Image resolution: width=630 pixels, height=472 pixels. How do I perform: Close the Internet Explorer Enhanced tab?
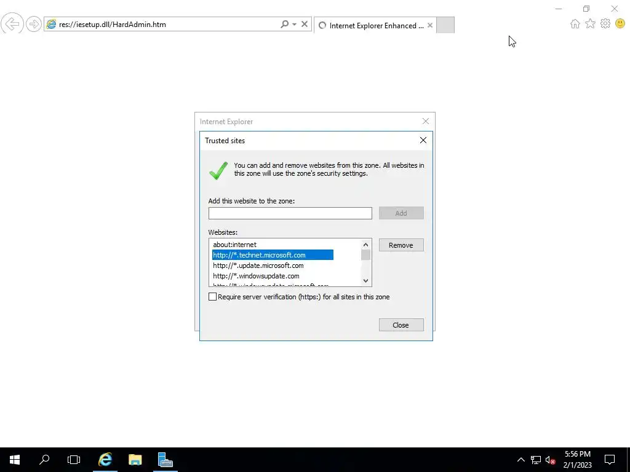(x=430, y=25)
